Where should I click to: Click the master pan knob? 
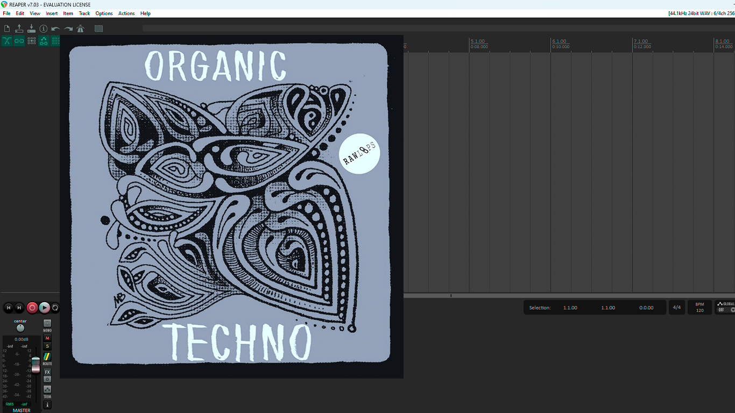[x=20, y=328]
